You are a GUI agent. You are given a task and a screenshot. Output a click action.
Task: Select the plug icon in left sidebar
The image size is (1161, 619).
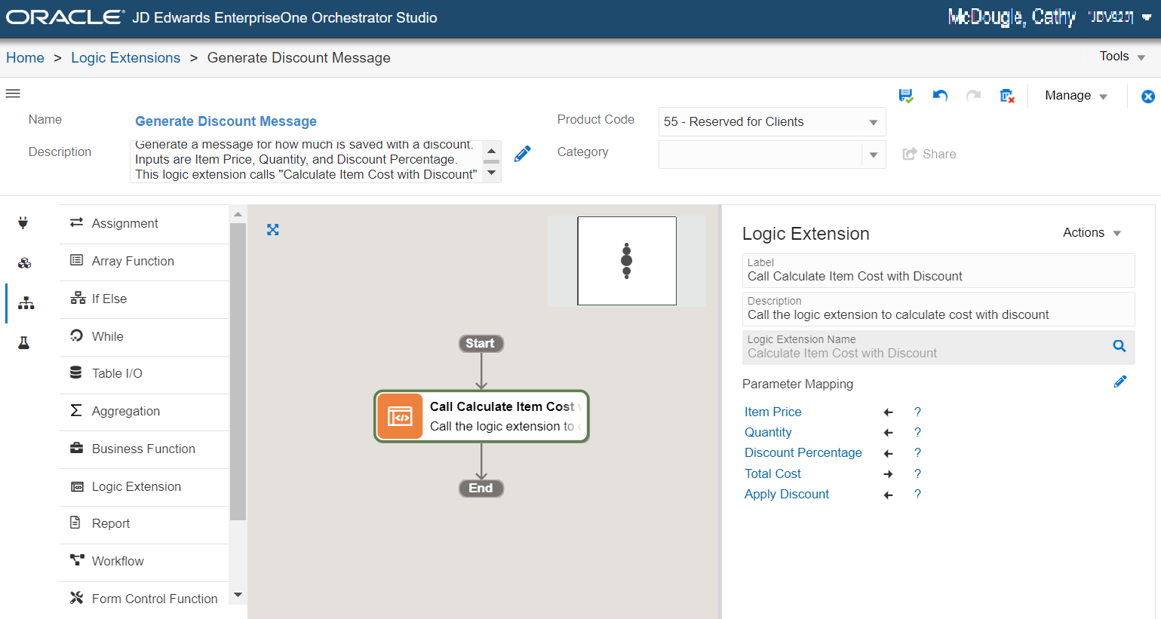[x=23, y=222]
